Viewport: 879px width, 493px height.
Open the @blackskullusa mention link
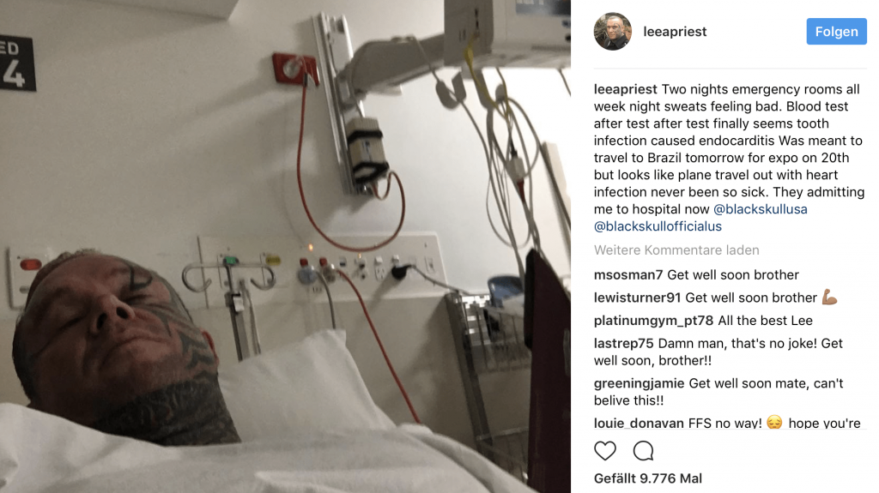(761, 209)
